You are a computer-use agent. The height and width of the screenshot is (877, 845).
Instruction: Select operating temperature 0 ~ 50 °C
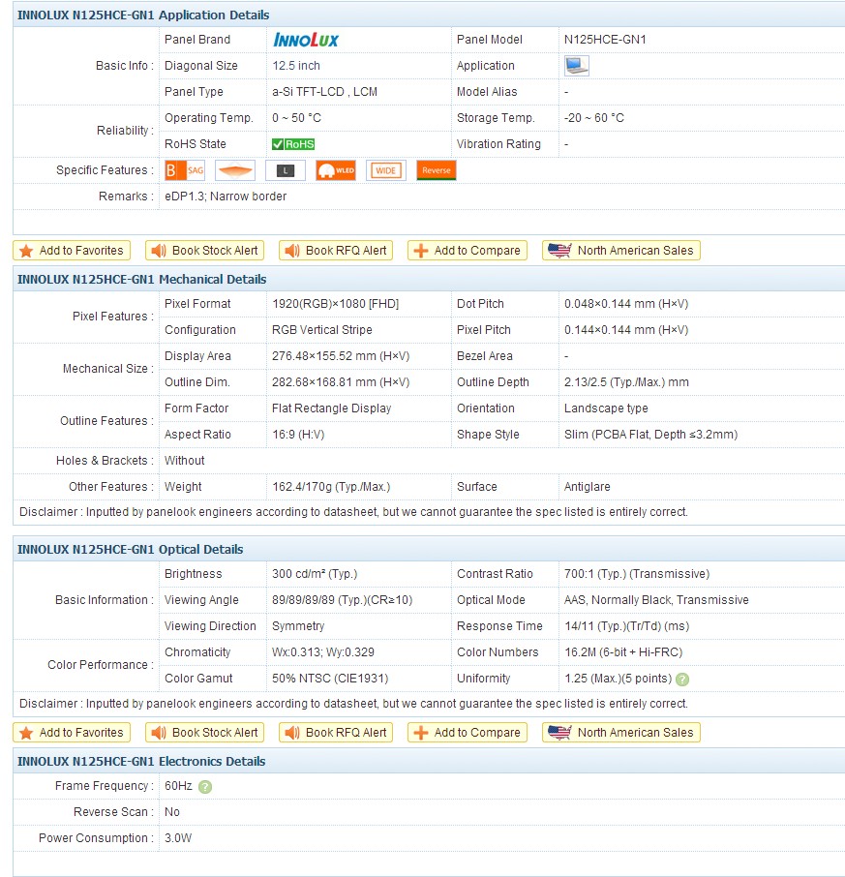[x=297, y=118]
